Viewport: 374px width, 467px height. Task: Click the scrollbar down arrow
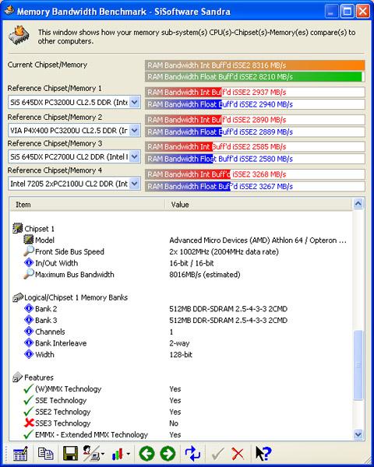[358, 434]
